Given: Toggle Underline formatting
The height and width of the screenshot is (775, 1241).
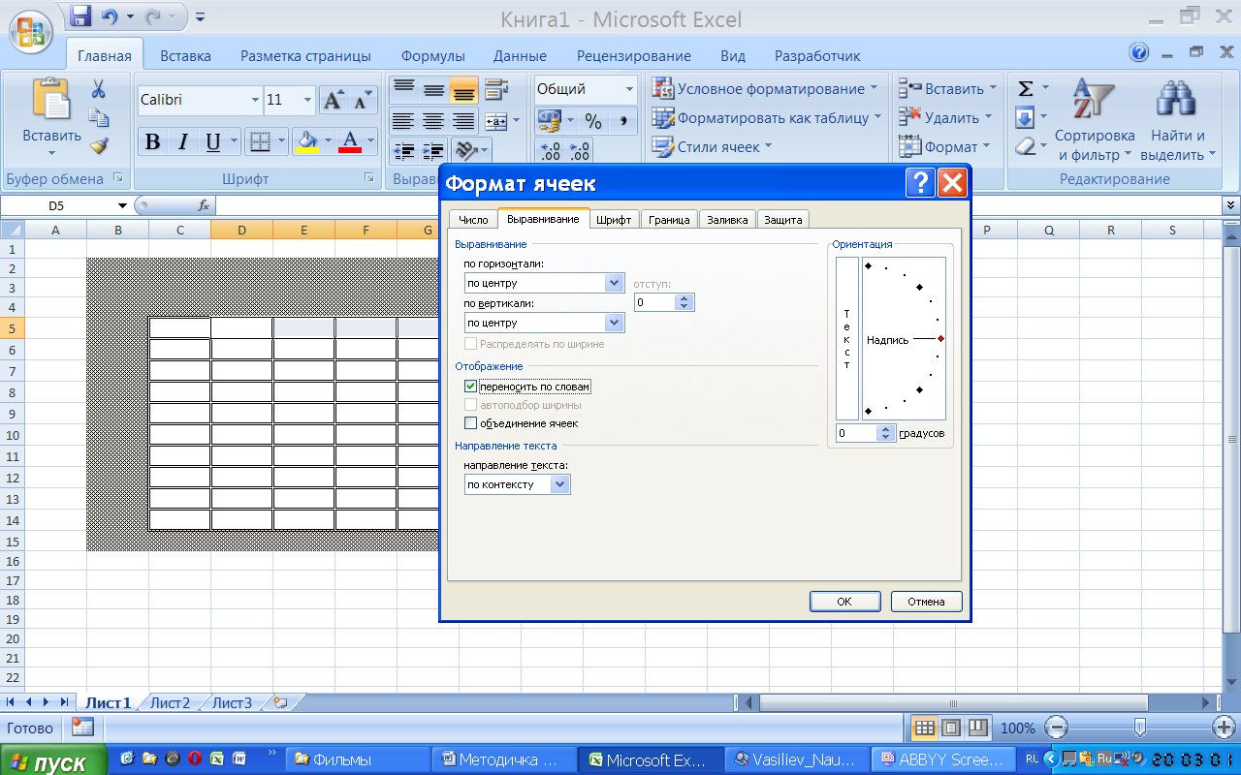Looking at the screenshot, I should point(212,142).
